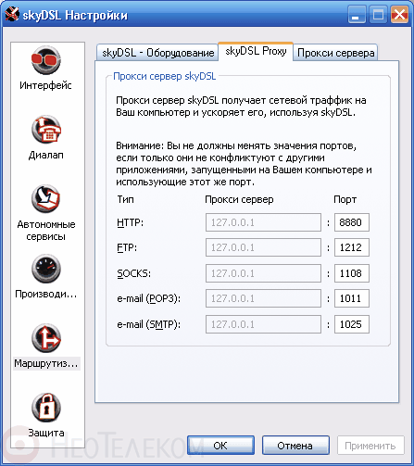Image resolution: width=414 pixels, height=466 pixels.
Task: Click the SOCKS: row label
Action: click(133, 273)
